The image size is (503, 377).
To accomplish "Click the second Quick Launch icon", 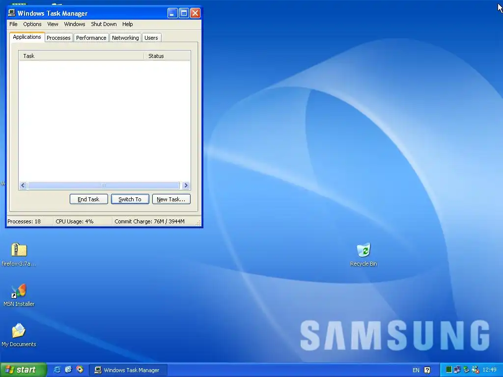I will point(68,370).
